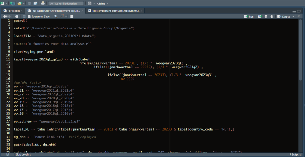Screen dimensions: 305x157
Task: Click the Create Project icon
Action: pos(12,4)
